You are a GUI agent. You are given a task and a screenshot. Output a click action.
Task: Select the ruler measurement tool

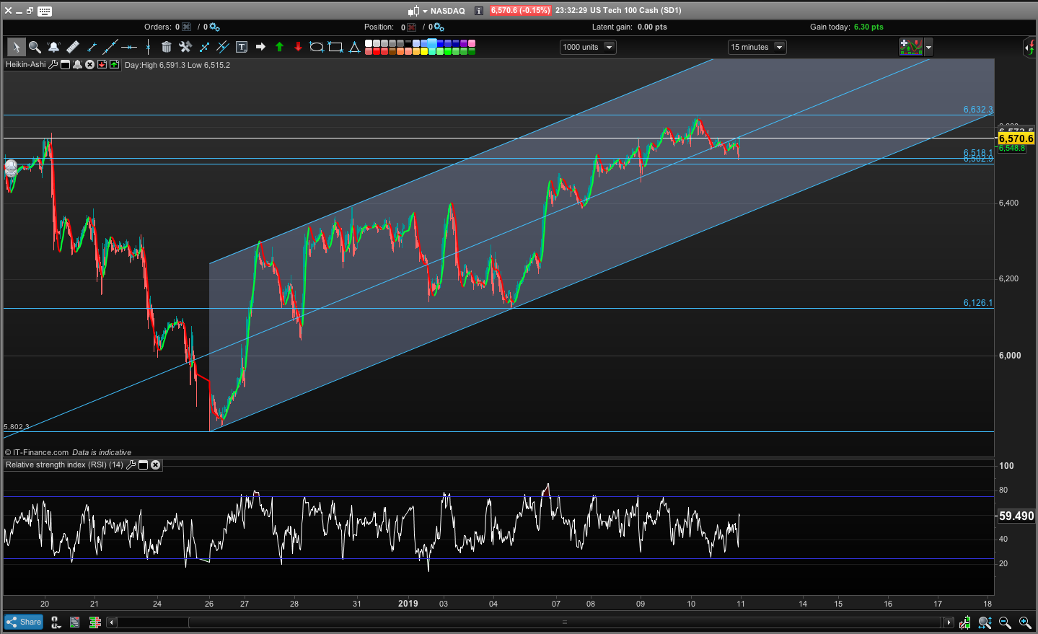(73, 47)
